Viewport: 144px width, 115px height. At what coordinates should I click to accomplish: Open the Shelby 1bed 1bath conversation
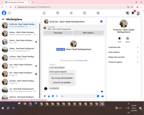coord(20,50)
